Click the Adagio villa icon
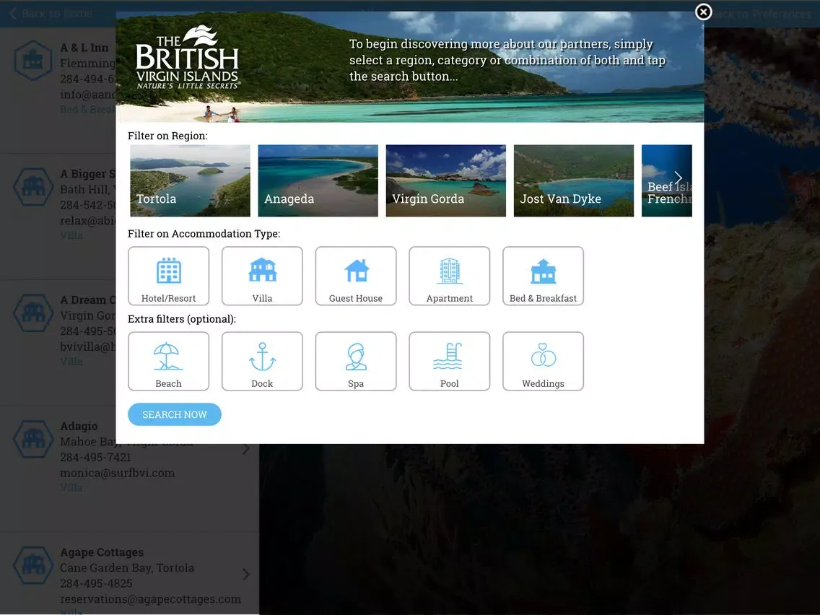Image resolution: width=820 pixels, height=615 pixels. (33, 439)
